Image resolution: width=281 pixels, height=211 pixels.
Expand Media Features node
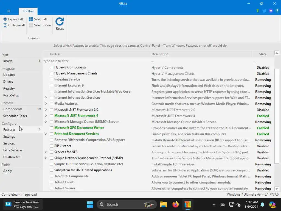coord(46,104)
